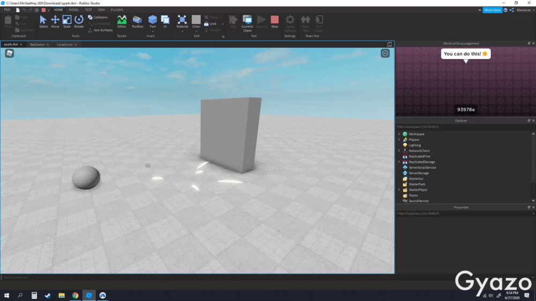The image size is (536, 301).
Task: Switch to the LocalScript document tab
Action: pos(65,44)
